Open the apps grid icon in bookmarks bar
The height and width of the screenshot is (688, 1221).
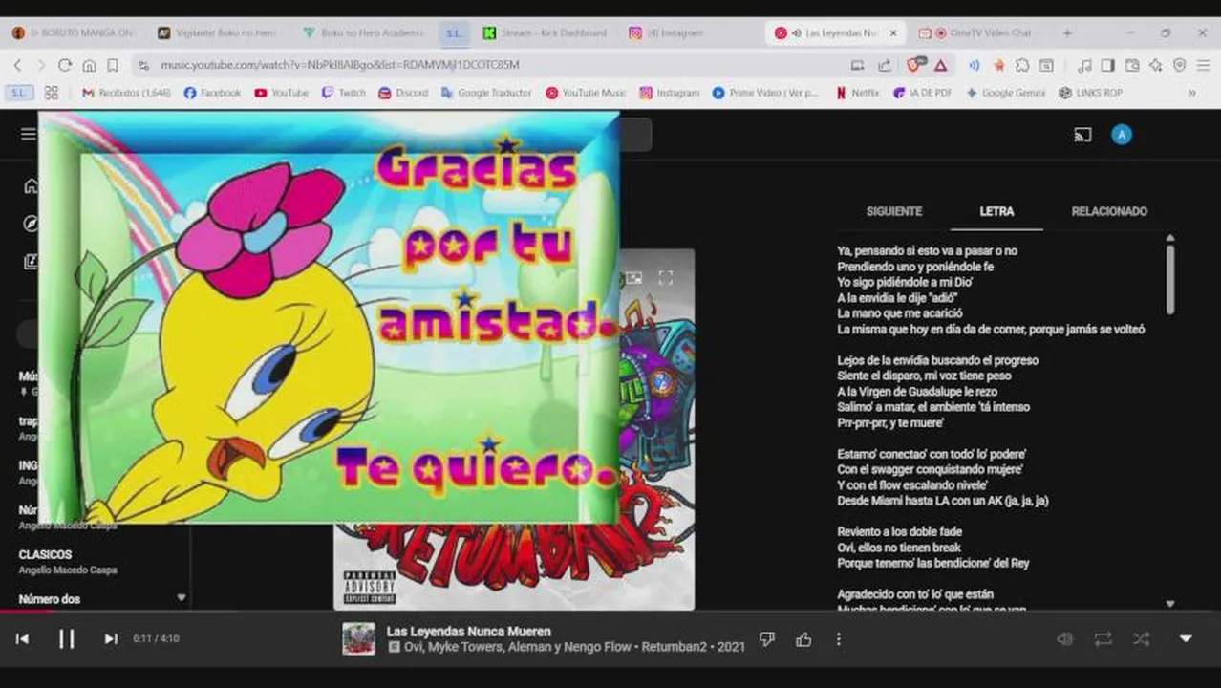(x=51, y=93)
